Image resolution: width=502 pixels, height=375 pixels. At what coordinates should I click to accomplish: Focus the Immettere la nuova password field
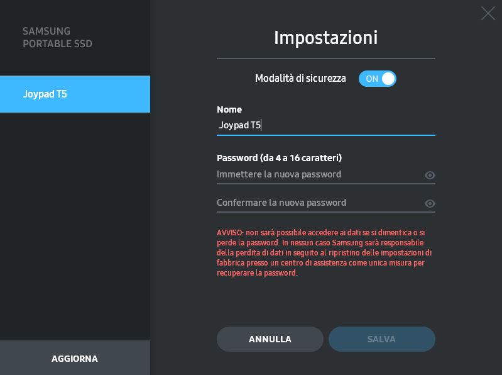click(x=320, y=174)
